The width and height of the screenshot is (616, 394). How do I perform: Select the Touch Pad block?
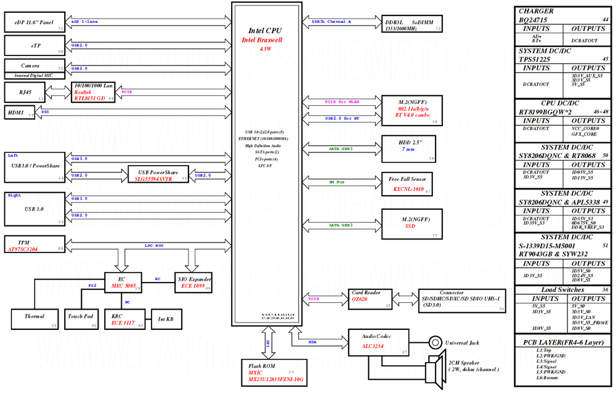click(81, 319)
